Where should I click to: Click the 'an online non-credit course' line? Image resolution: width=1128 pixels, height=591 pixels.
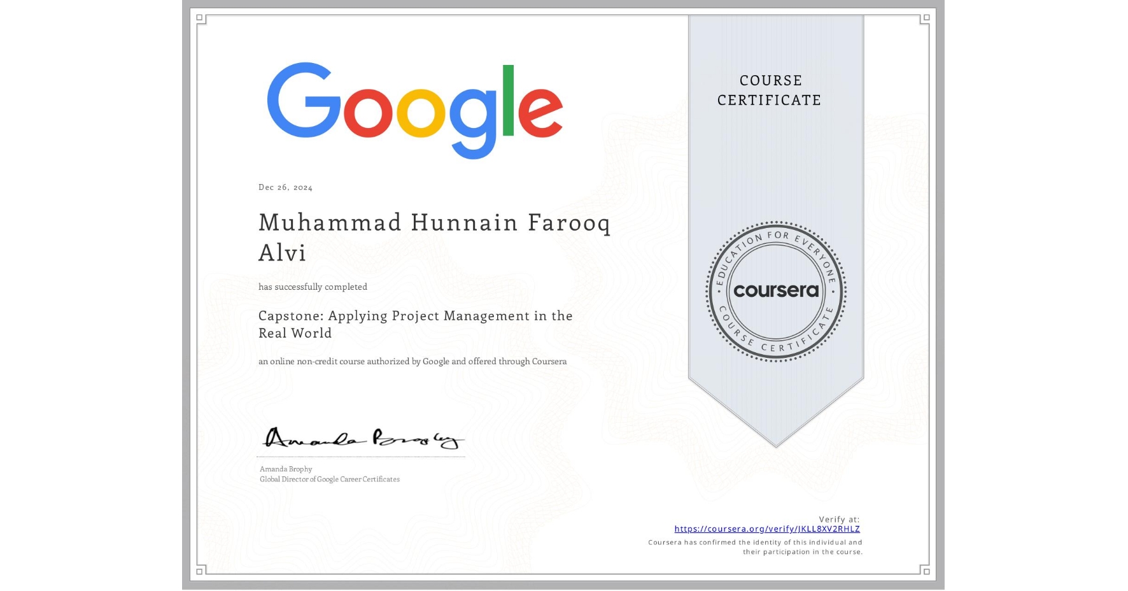point(412,362)
